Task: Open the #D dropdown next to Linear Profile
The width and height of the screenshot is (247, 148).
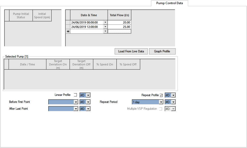Action: [x=88, y=95]
